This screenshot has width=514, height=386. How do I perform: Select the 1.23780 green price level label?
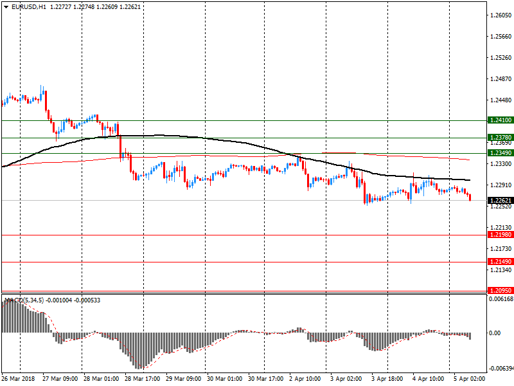[501, 137]
